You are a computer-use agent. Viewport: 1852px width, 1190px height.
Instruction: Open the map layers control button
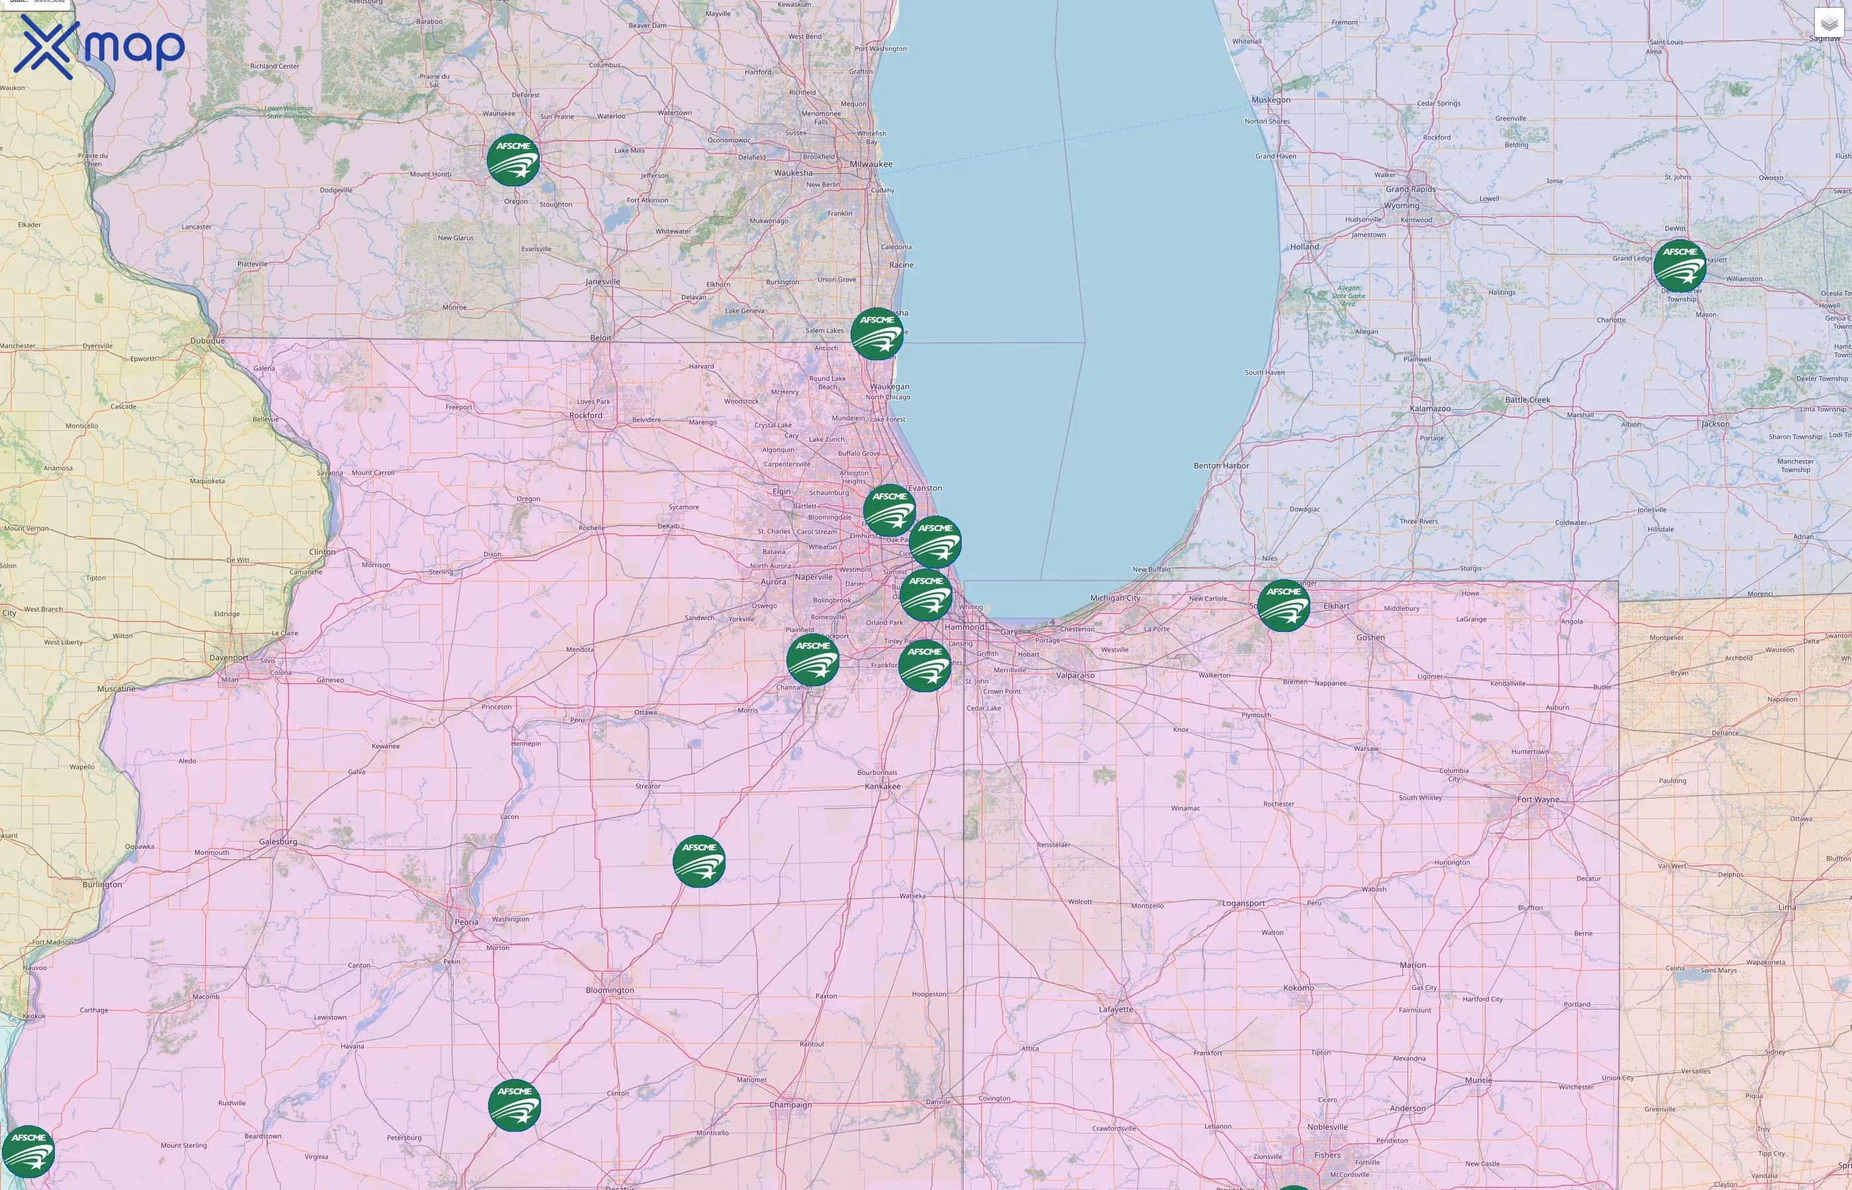click(x=1828, y=23)
